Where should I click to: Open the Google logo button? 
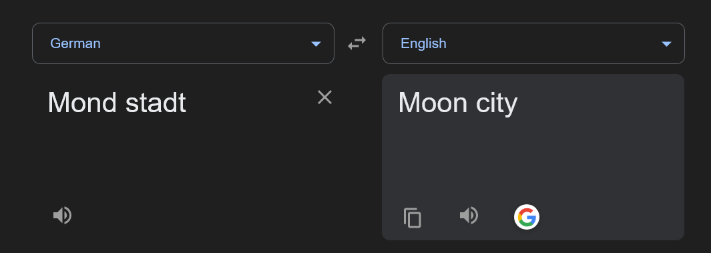click(x=527, y=217)
